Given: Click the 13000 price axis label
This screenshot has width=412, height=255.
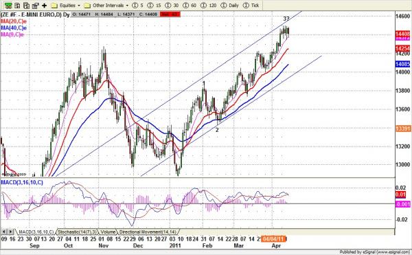Looking at the screenshot, I should [402, 164].
